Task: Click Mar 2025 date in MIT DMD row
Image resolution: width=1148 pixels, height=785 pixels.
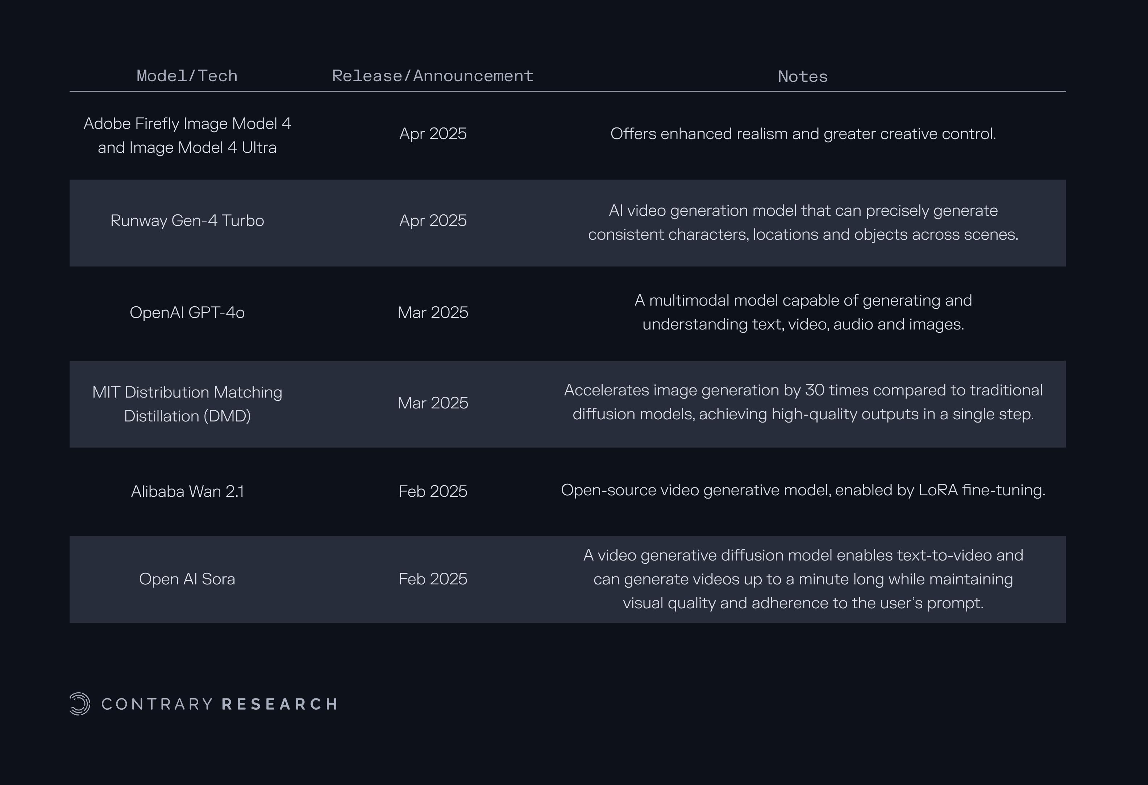Action: click(x=432, y=403)
